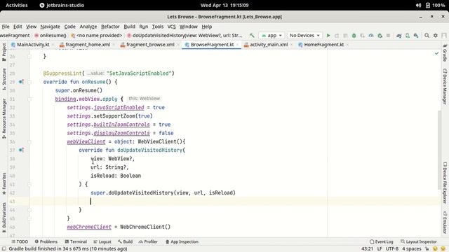449x252 pixels.
Task: Open the Layout Inspector panel
Action: click(x=419, y=241)
